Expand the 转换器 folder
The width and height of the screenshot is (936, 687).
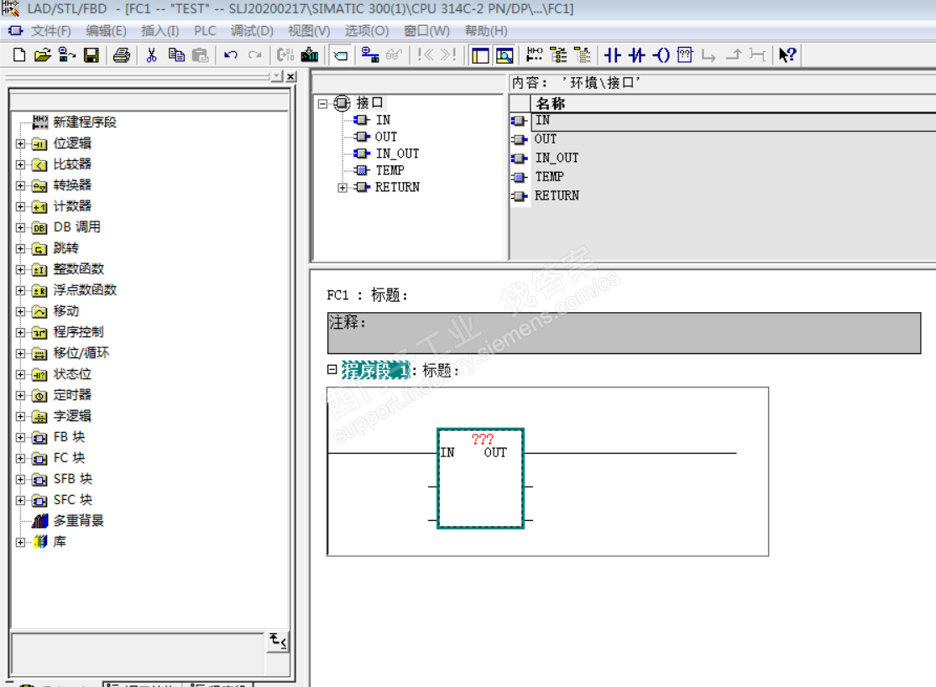pos(20,185)
